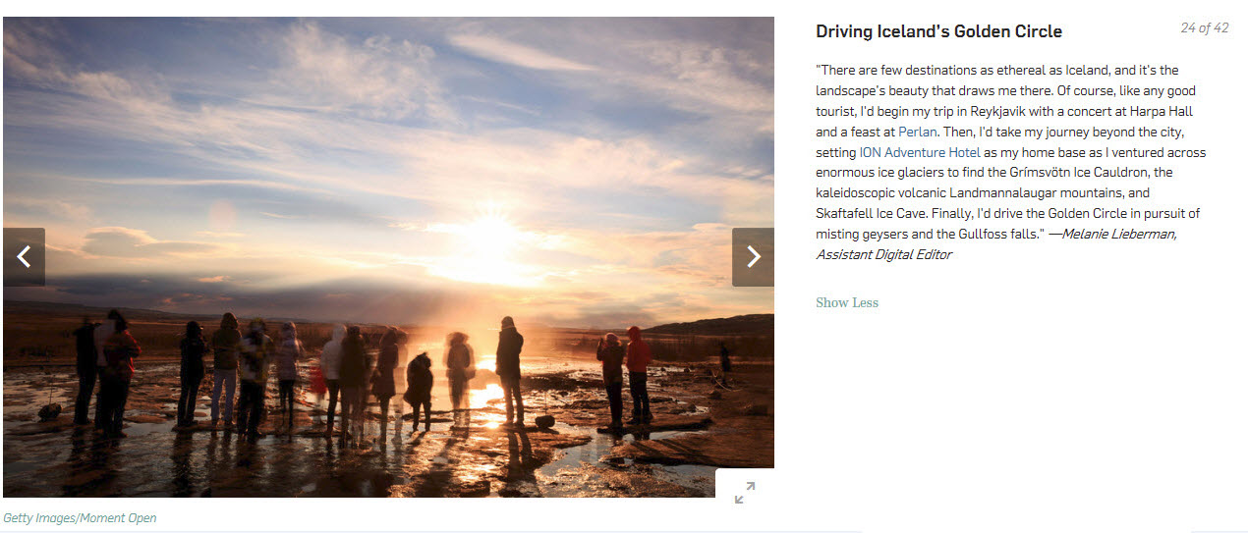This screenshot has height=533, width=1248.
Task: Expand the photo to fullscreen
Action: click(745, 493)
